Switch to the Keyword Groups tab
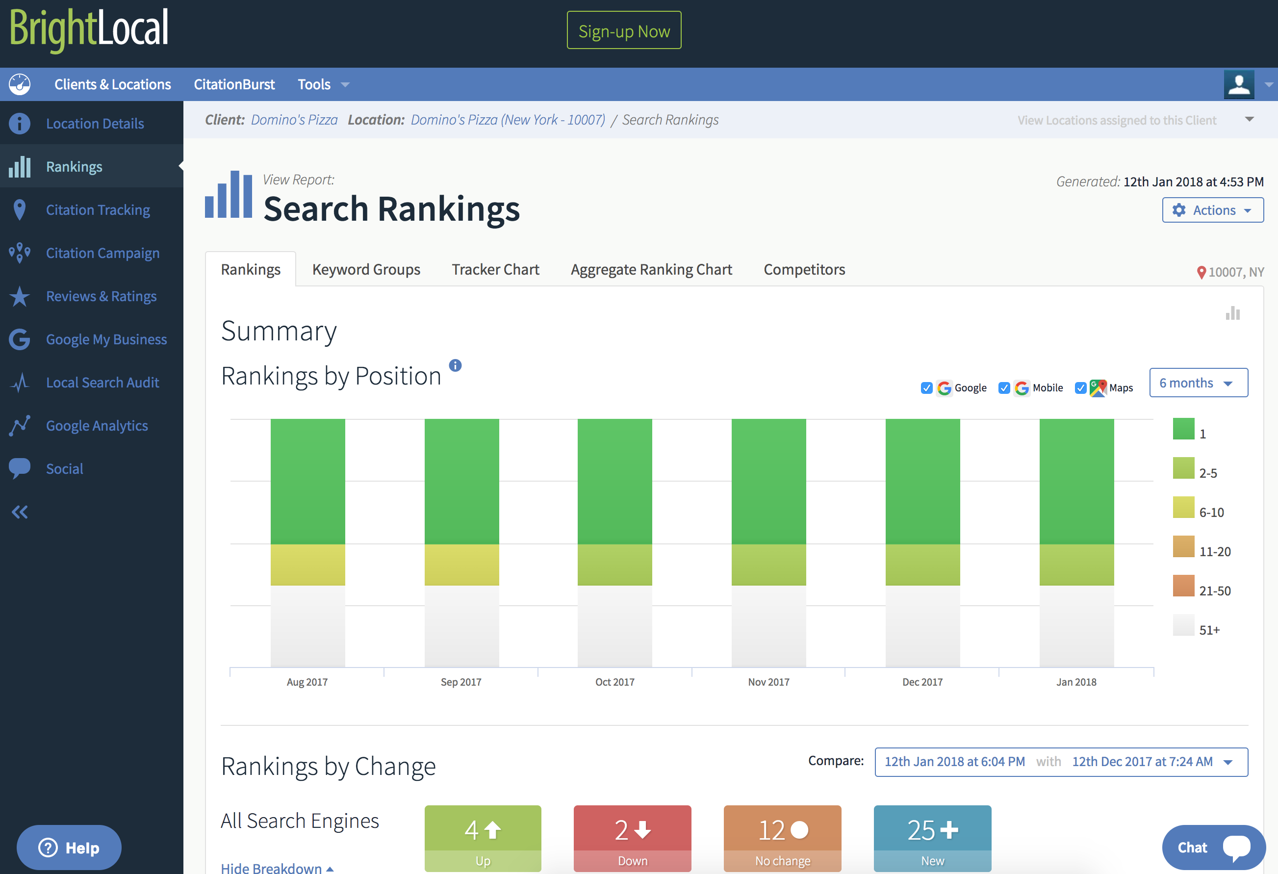This screenshot has height=874, width=1278. click(366, 270)
